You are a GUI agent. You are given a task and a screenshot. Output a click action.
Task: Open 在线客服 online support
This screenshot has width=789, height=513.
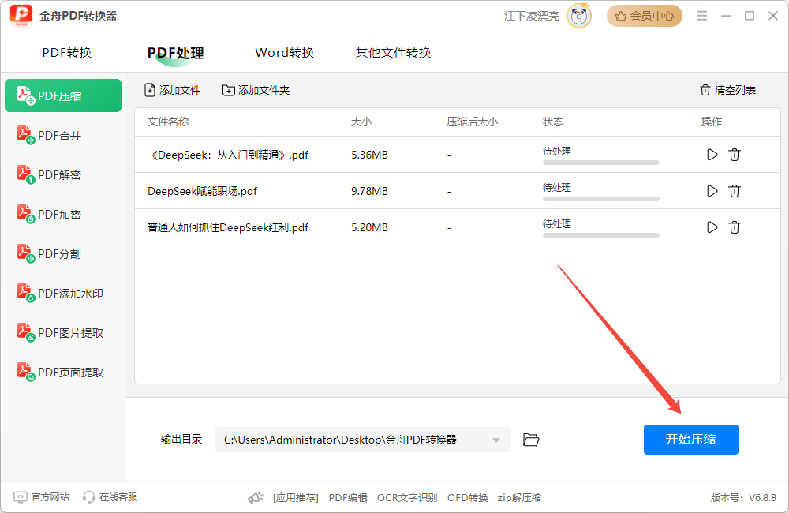[110, 497]
